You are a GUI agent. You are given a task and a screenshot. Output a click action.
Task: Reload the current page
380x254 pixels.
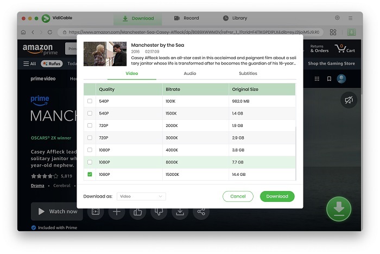click(x=50, y=32)
